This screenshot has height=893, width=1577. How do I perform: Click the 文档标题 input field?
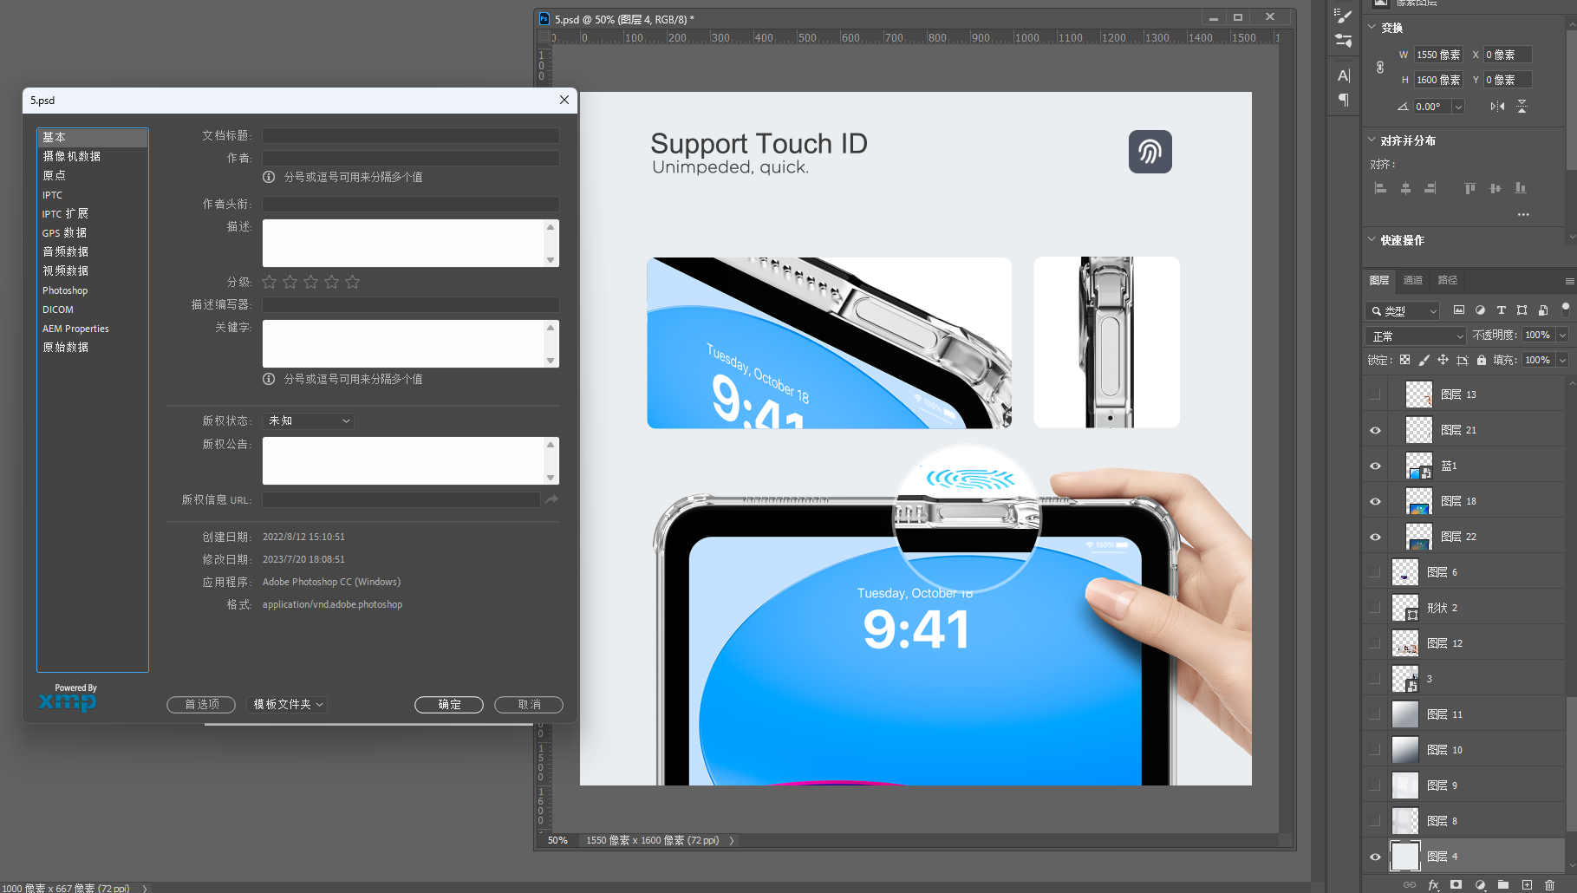pos(411,136)
